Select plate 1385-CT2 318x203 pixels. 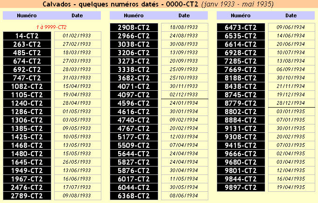coord(27,129)
